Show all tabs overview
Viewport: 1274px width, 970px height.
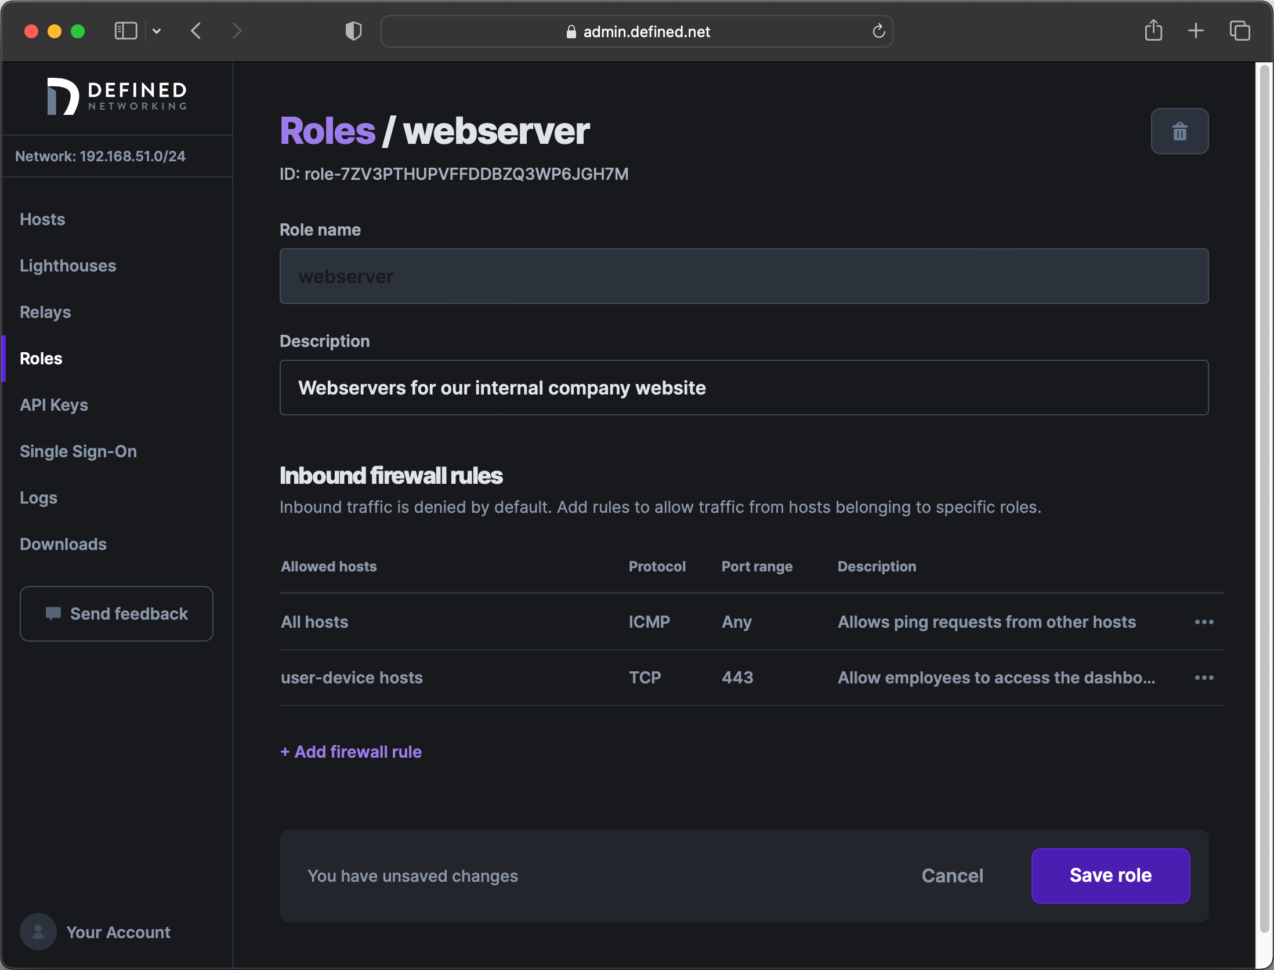point(1239,31)
